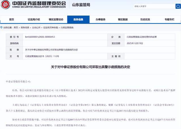Click the CSRC red emblem logo
Viewport: 181px width, 129px height.
(x=6, y=5)
